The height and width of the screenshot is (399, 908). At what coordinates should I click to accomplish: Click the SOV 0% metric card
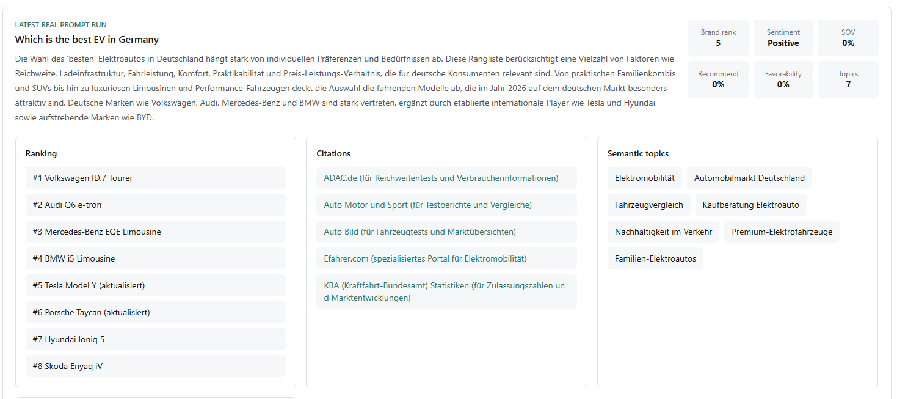[x=848, y=38]
